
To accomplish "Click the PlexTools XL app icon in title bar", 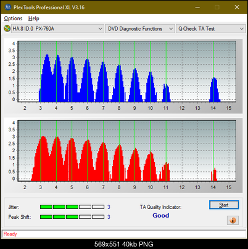I will pos(7,7).
